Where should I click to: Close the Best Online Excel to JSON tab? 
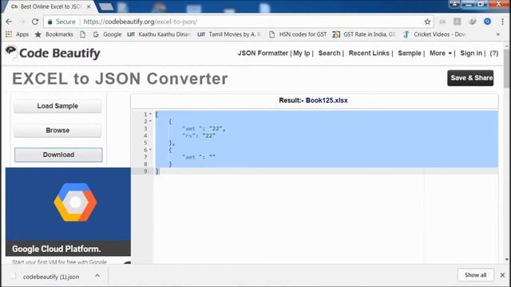[89, 6]
